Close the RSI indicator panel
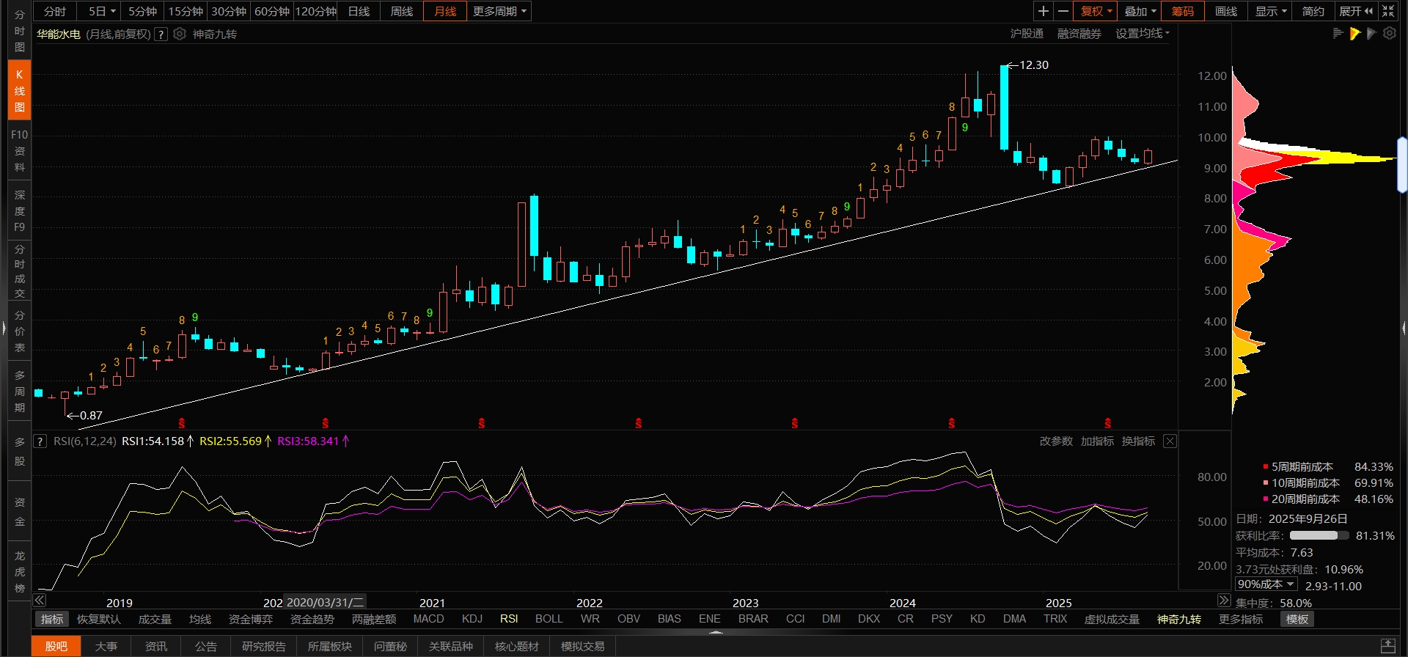The width and height of the screenshot is (1408, 657). tap(1170, 441)
